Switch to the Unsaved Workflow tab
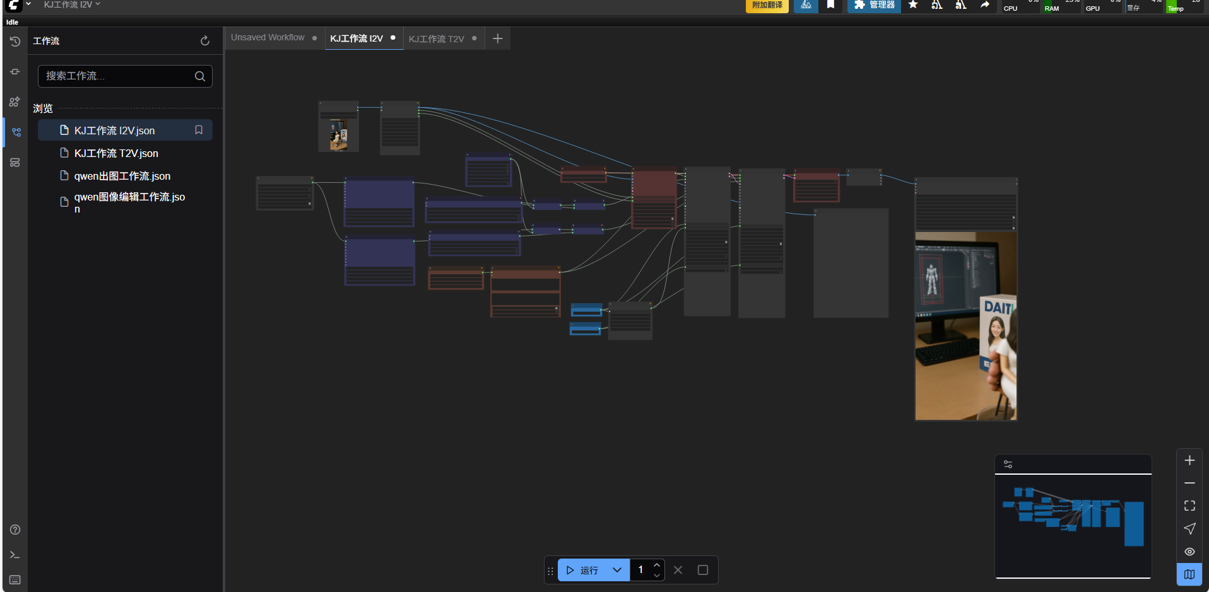The width and height of the screenshot is (1209, 592). (x=268, y=38)
